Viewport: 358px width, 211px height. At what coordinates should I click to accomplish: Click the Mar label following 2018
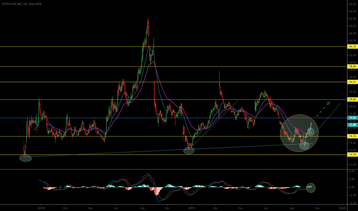coord(65,208)
